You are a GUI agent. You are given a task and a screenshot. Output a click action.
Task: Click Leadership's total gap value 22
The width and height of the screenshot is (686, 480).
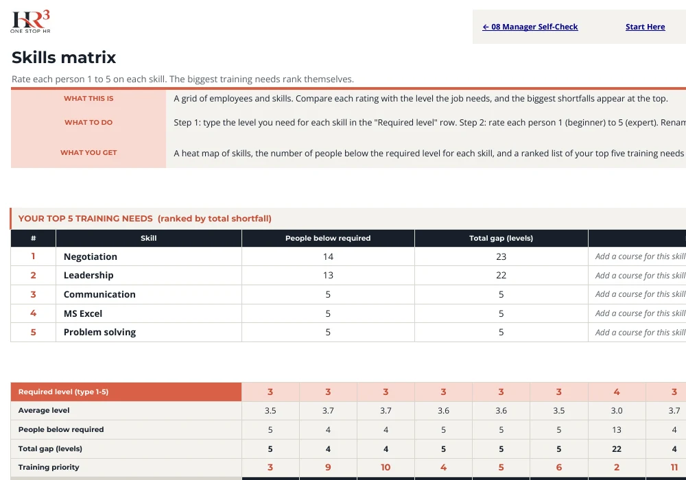coord(501,276)
